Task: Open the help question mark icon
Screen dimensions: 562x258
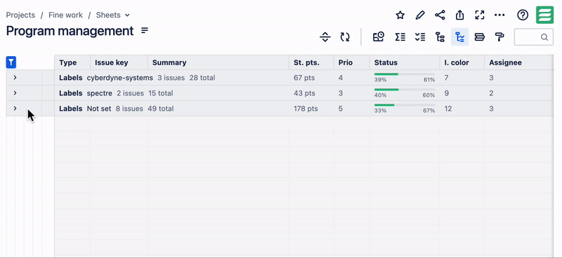Action: [x=523, y=15]
